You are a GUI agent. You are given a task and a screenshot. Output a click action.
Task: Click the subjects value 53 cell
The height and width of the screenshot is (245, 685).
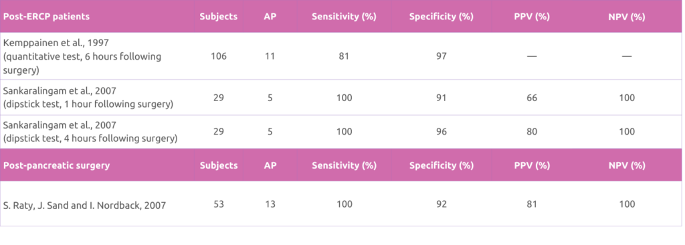click(219, 204)
